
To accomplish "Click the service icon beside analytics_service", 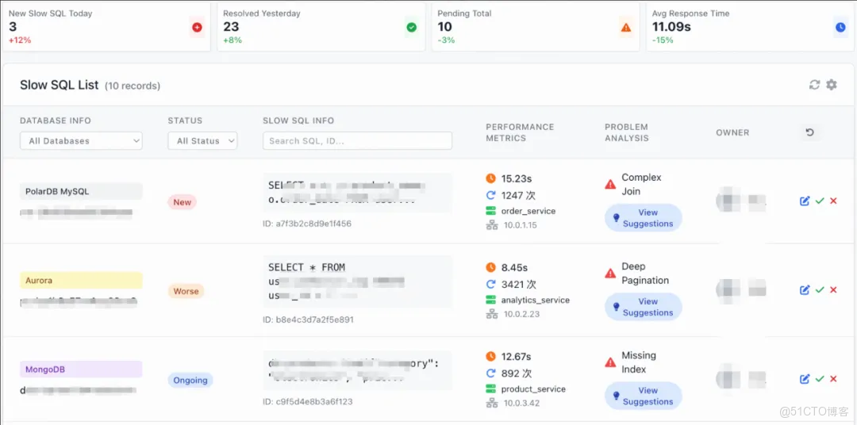I will 491,300.
